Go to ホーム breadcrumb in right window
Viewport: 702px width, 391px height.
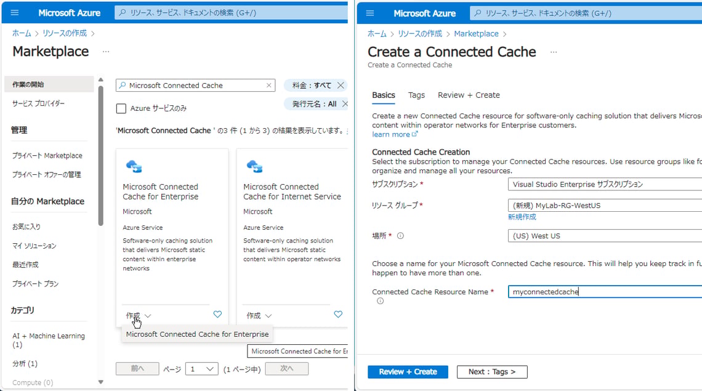(377, 34)
